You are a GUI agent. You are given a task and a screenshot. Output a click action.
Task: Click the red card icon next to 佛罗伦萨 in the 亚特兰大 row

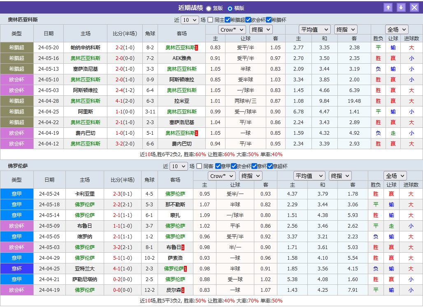click(x=186, y=269)
